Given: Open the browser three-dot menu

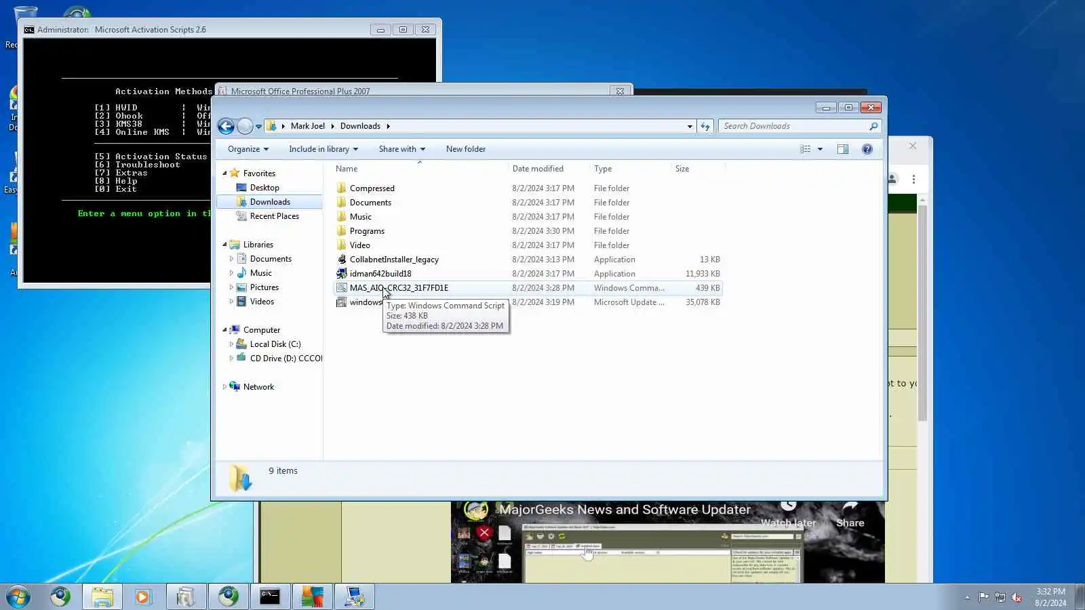Looking at the screenshot, I should (x=913, y=179).
